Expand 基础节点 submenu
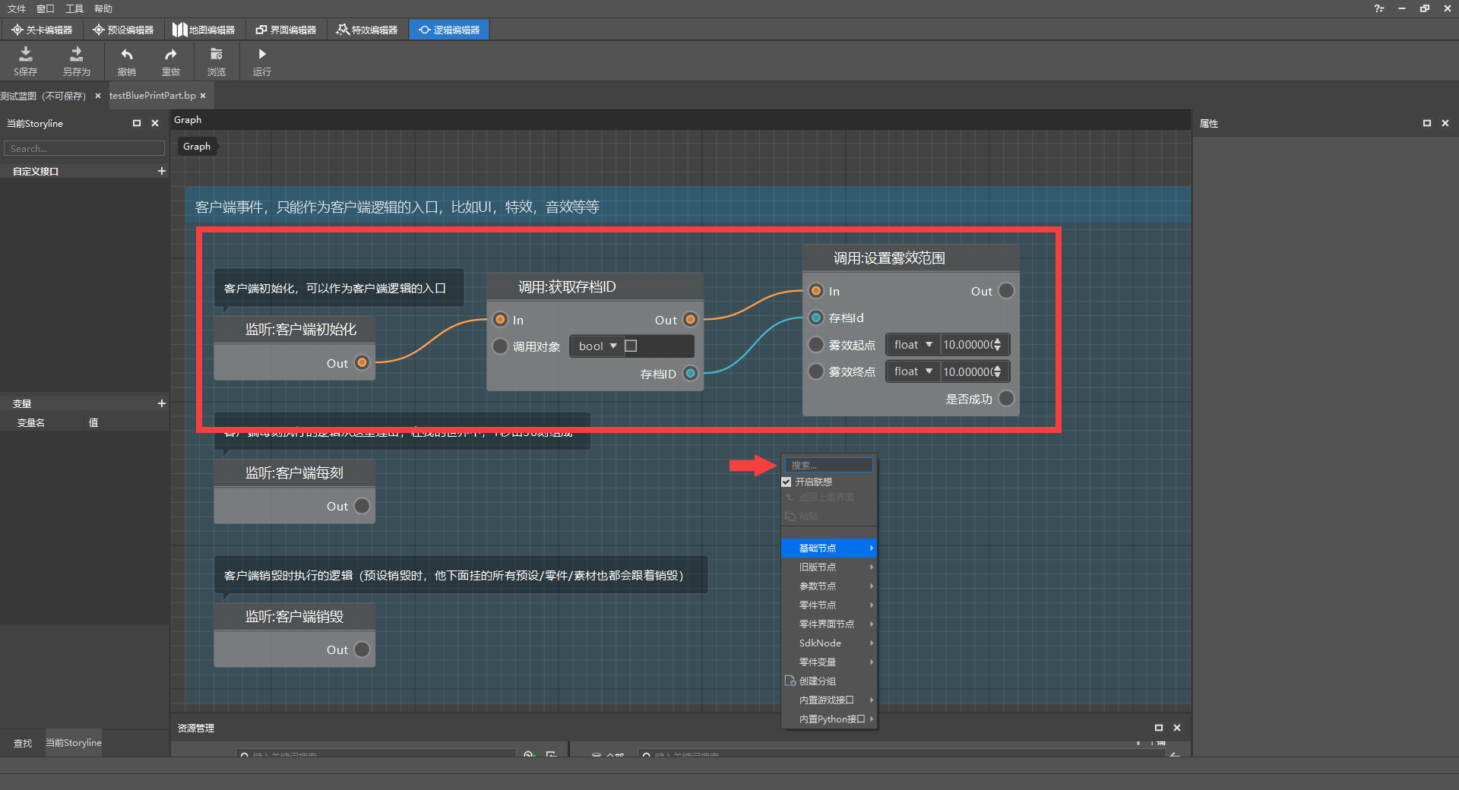 (x=829, y=548)
